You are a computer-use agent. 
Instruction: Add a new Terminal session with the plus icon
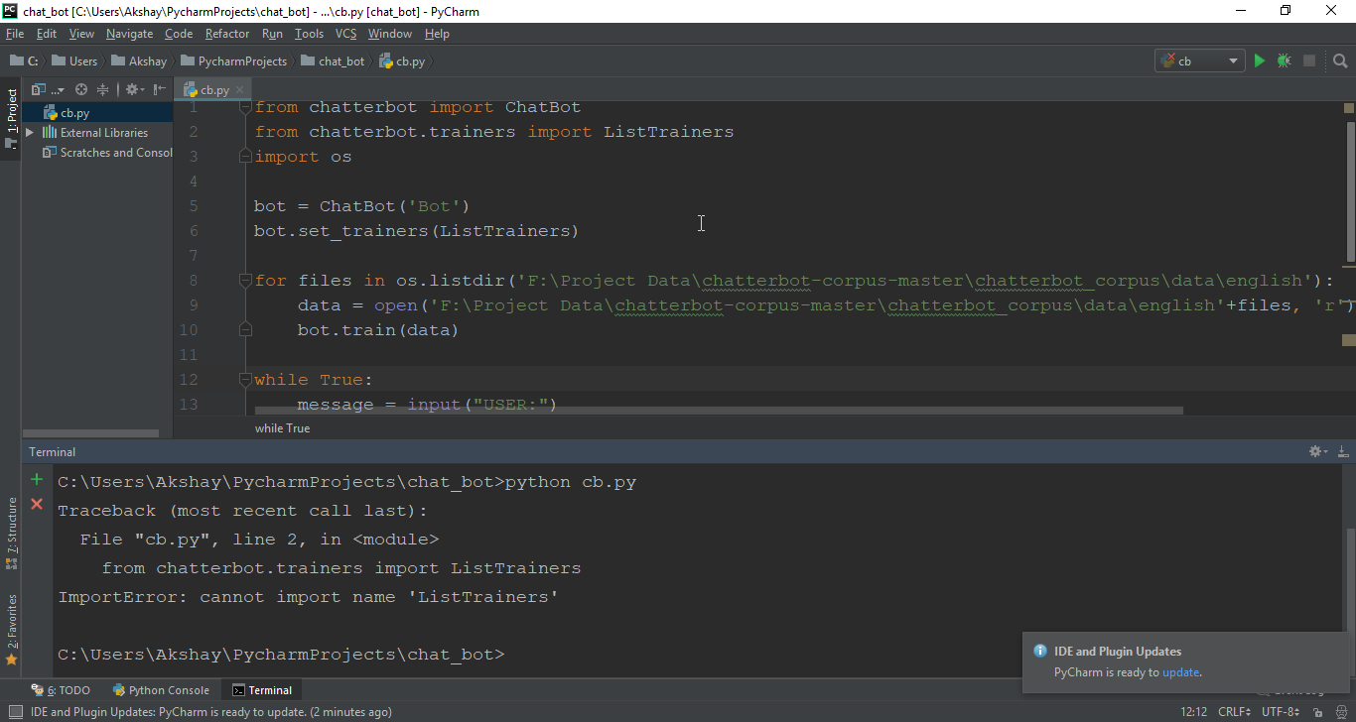36,479
